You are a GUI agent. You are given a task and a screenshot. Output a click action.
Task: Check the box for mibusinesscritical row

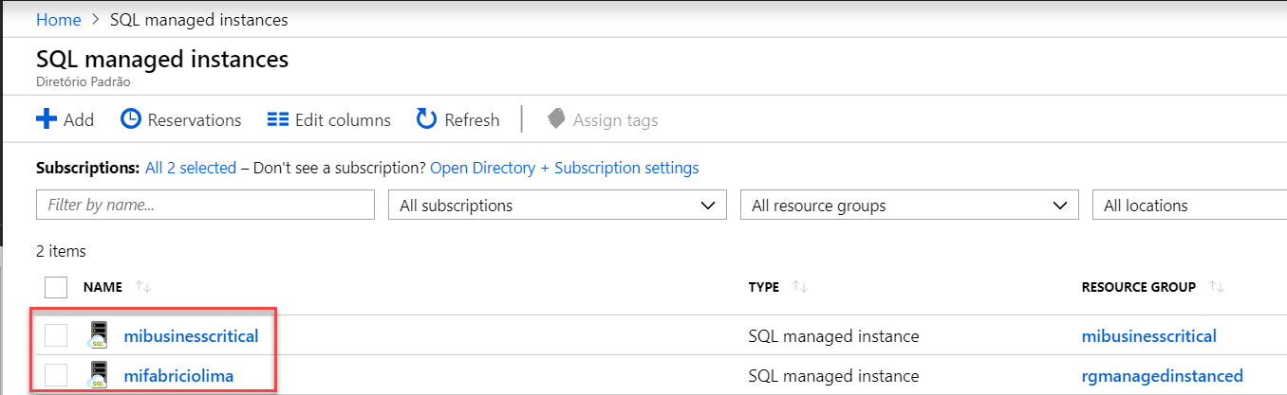tap(56, 336)
